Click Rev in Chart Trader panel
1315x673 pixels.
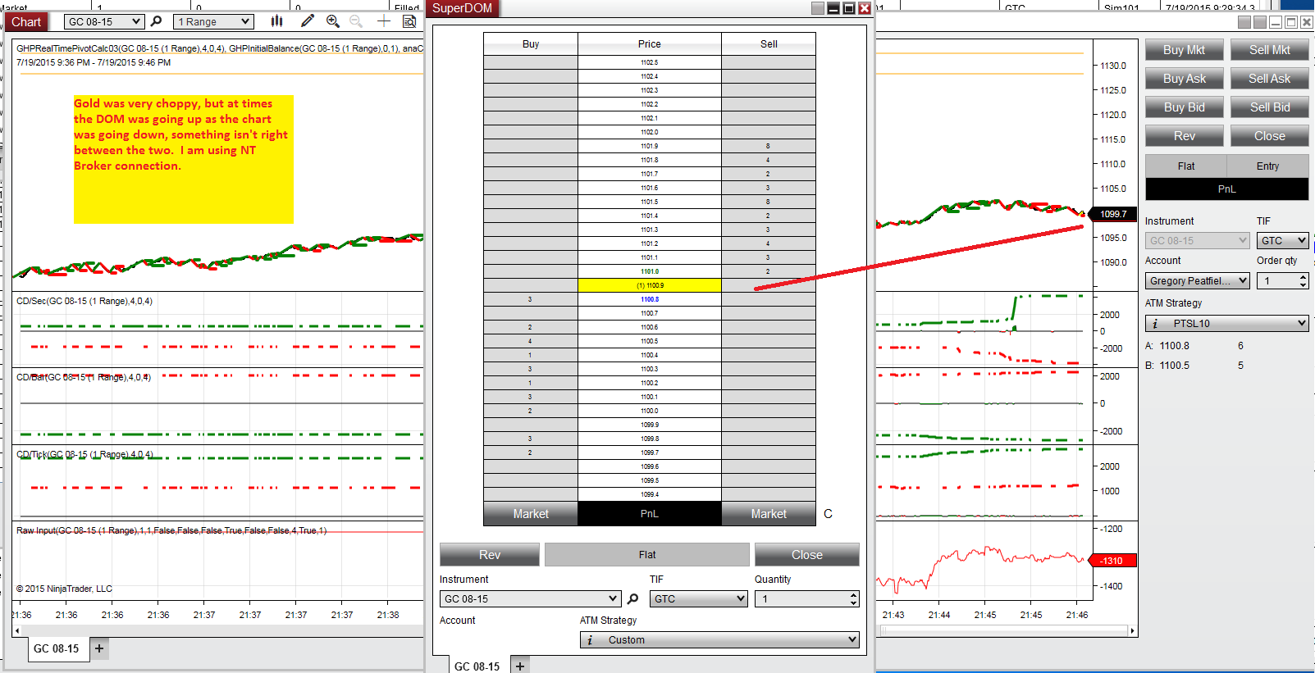click(1185, 136)
